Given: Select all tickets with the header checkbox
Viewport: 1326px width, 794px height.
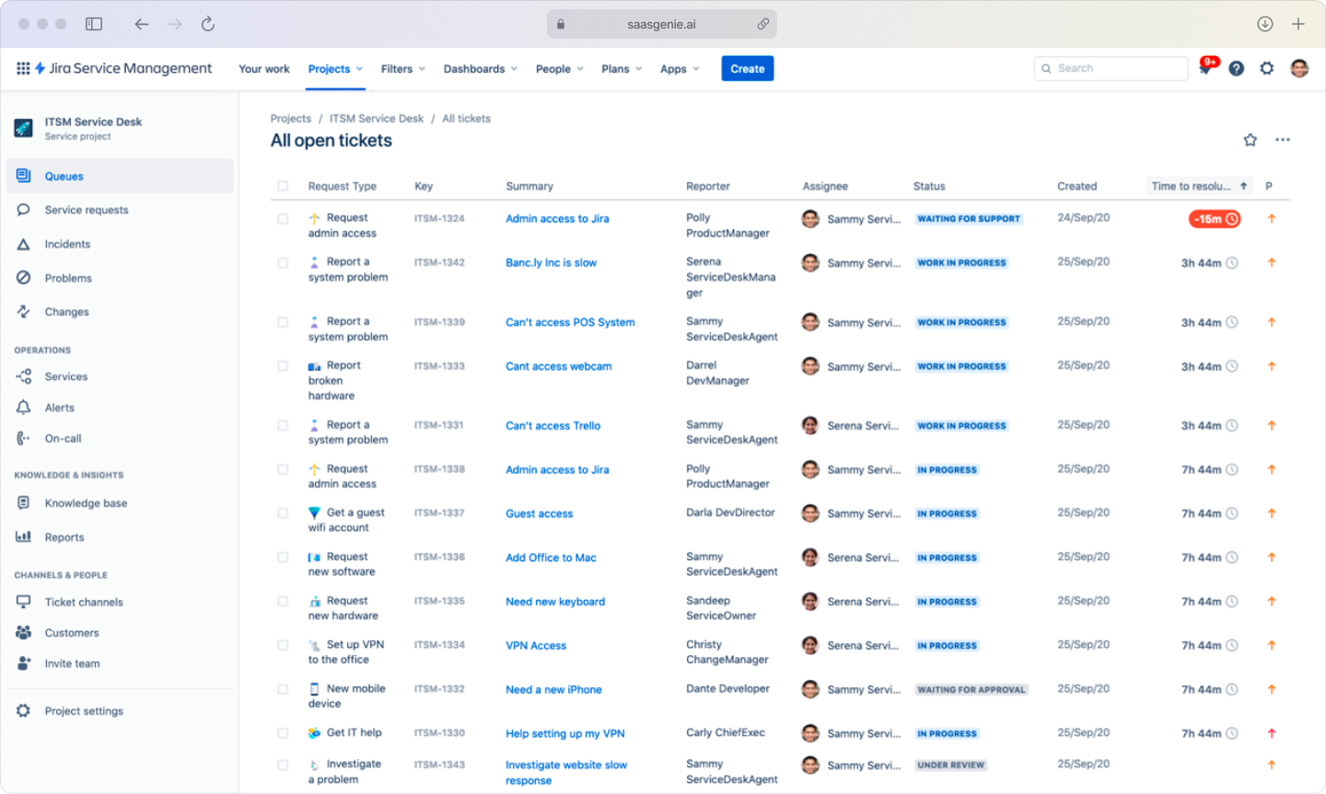Looking at the screenshot, I should [x=283, y=185].
